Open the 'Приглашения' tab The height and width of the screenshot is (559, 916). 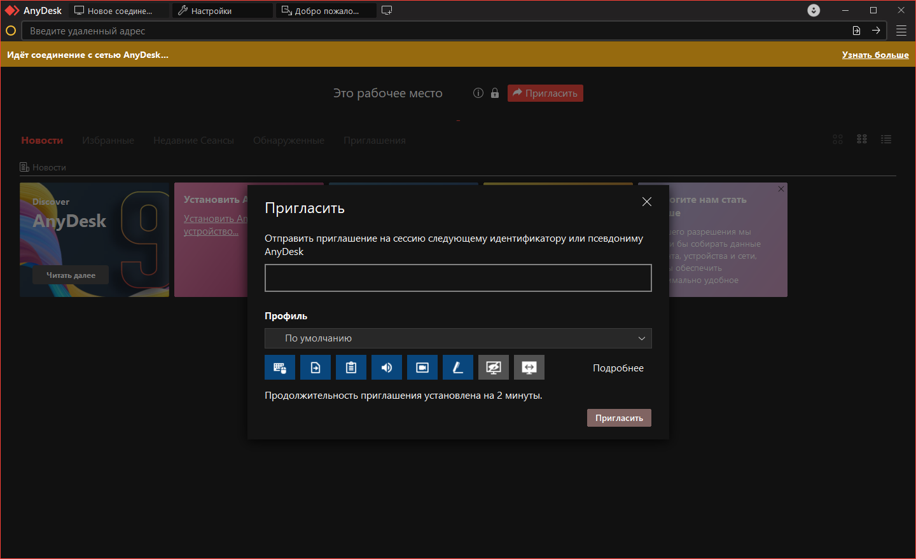tap(375, 141)
